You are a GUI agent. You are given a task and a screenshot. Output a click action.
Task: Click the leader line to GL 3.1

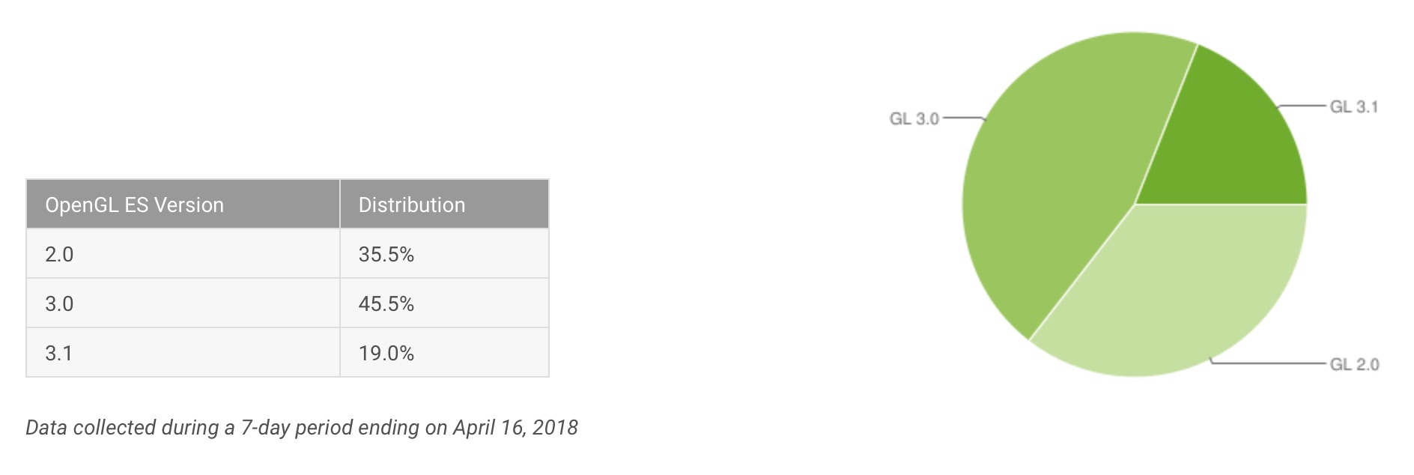click(1302, 107)
